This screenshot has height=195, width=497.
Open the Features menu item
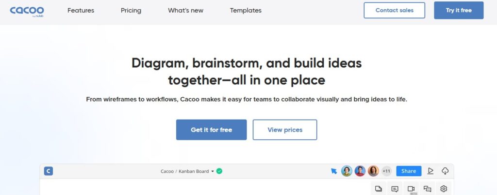coord(81,10)
